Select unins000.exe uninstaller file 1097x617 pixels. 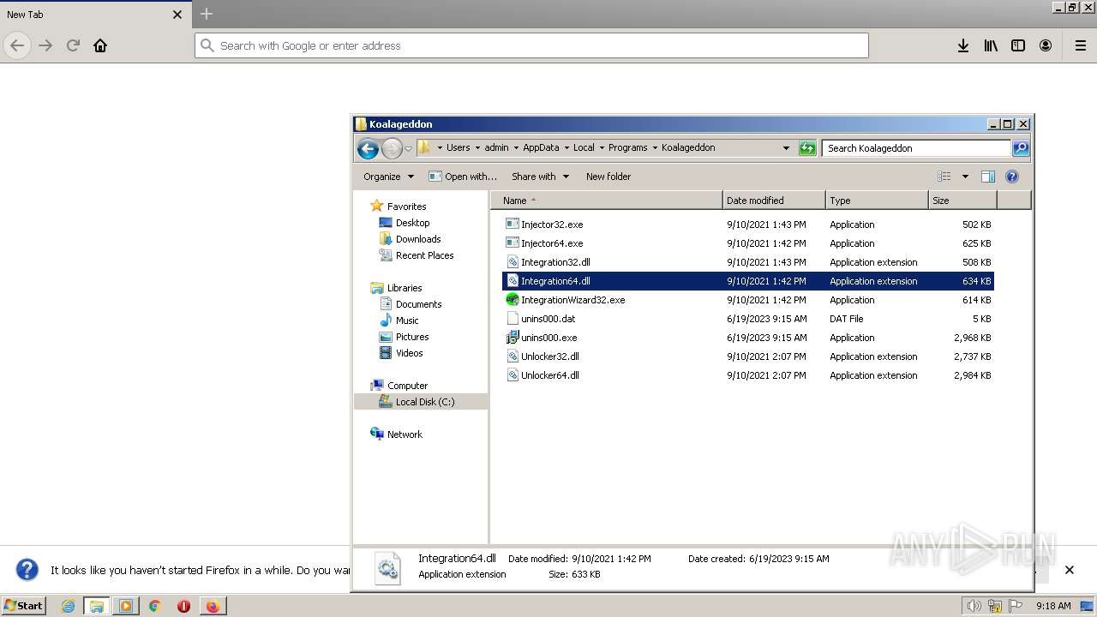(x=548, y=338)
